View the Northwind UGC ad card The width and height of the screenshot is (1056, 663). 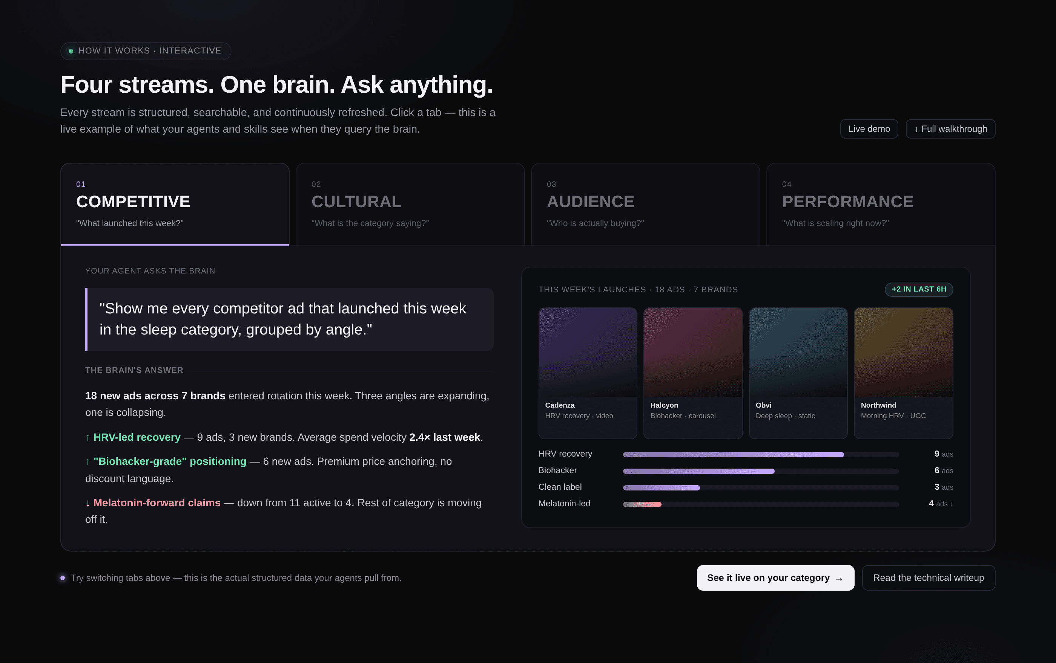903,372
